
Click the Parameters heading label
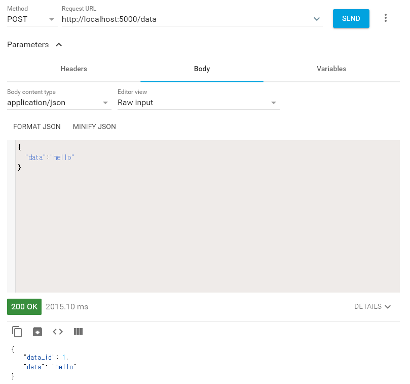pos(28,45)
